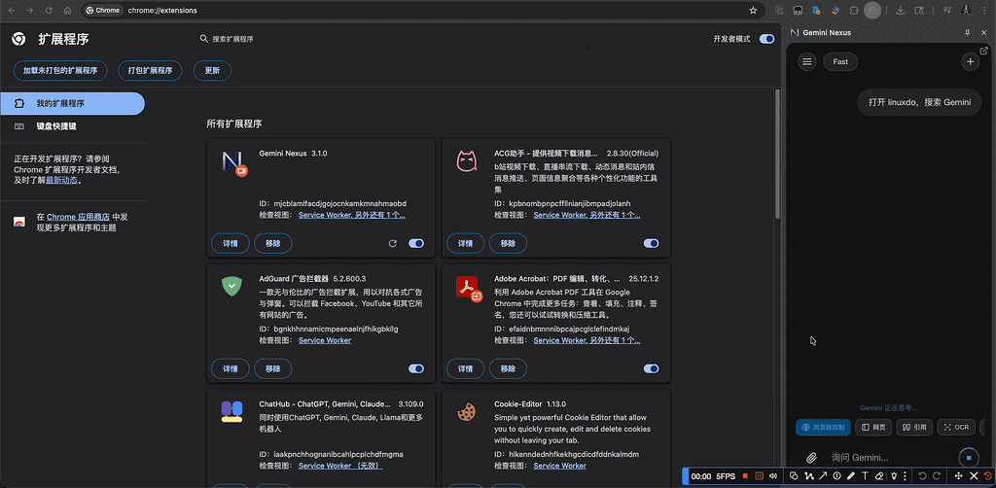This screenshot has width=996, height=488.
Task: Select the pencil drawing tool
Action: pos(851,476)
